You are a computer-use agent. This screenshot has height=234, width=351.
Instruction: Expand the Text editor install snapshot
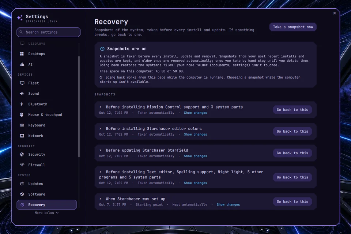(x=101, y=172)
